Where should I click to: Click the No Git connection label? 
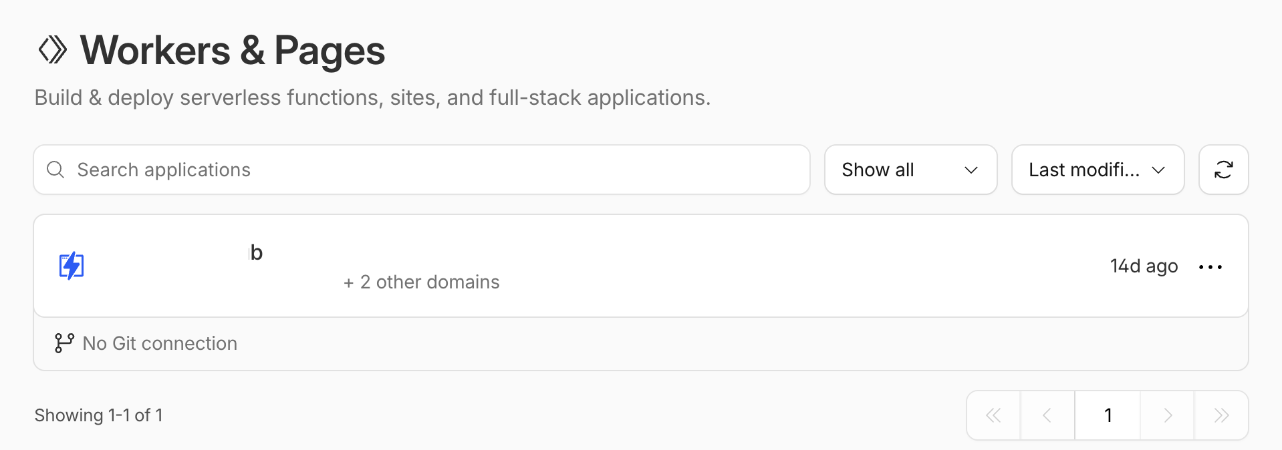(160, 343)
